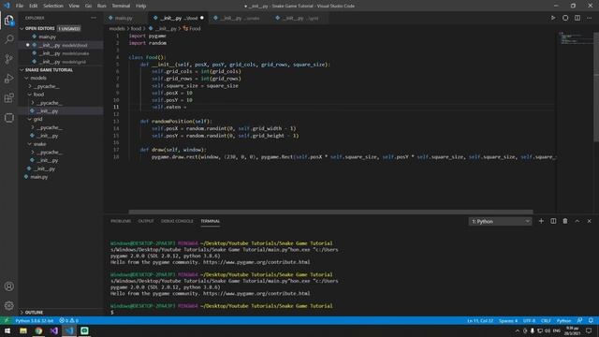
Task: Open the Source Control view
Action: tap(8, 59)
